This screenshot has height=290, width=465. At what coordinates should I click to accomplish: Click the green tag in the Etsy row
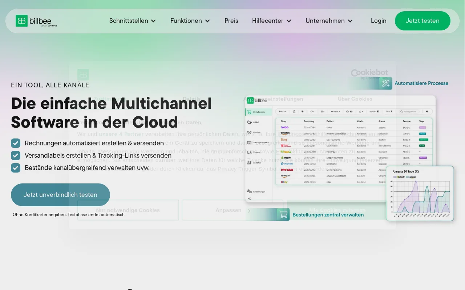[x=424, y=140]
